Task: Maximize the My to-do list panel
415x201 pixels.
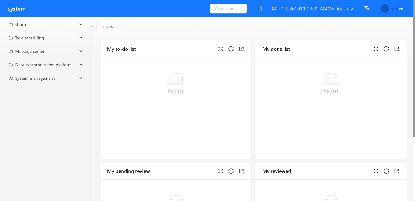Action: [x=221, y=49]
